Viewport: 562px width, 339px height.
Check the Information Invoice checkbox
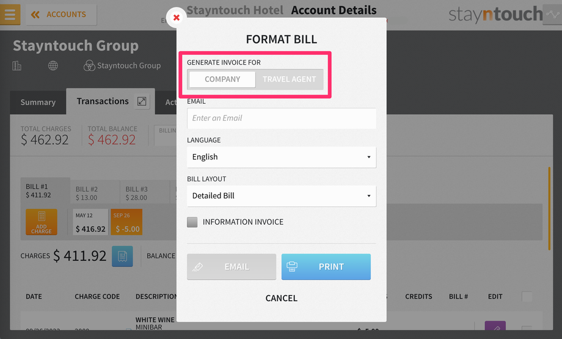(192, 222)
